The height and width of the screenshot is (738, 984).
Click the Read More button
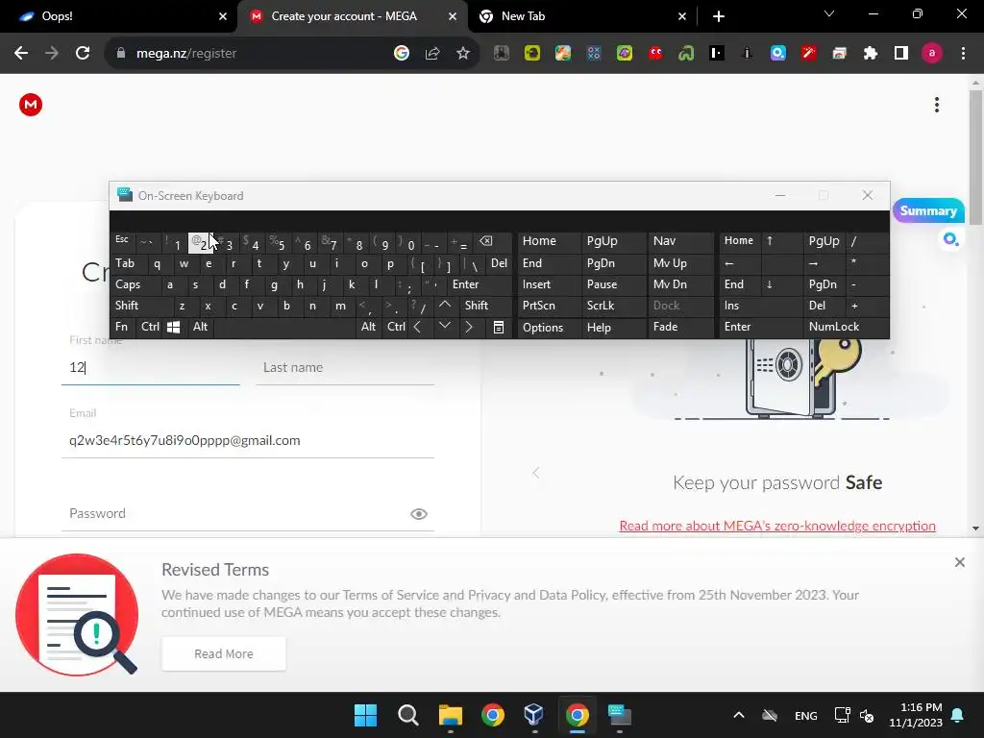[x=223, y=653]
